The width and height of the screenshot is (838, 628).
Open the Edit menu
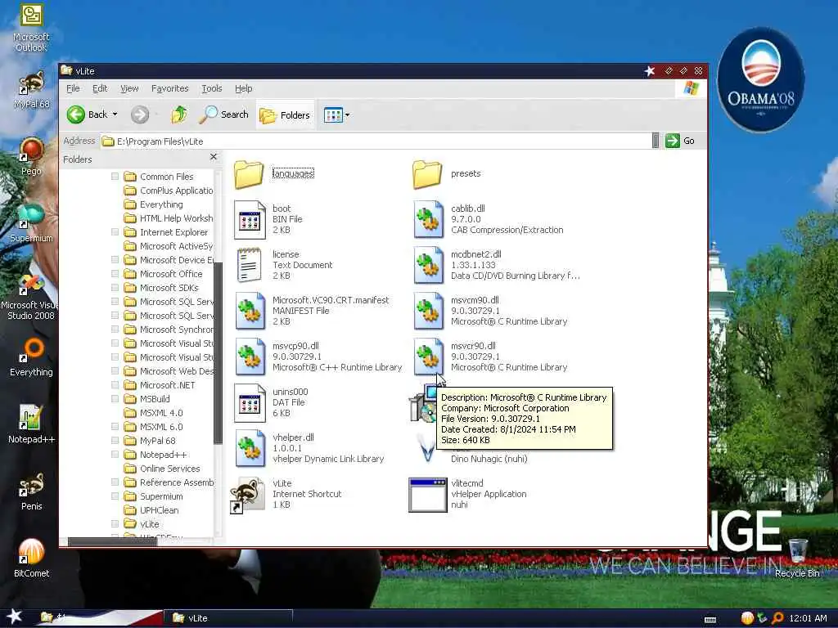pos(99,88)
